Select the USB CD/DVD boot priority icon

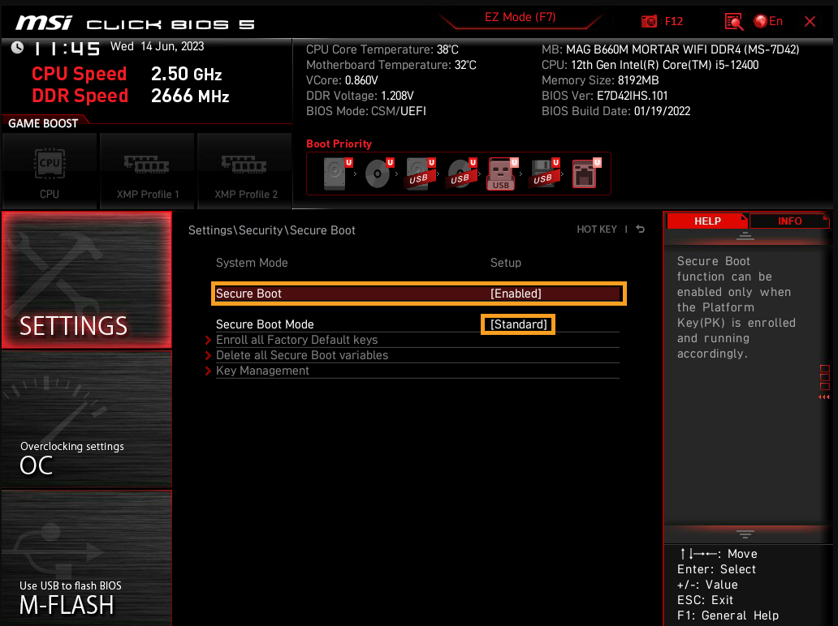(460, 174)
